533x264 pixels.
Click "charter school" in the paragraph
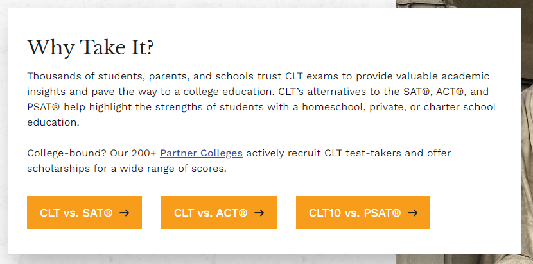click(462, 107)
